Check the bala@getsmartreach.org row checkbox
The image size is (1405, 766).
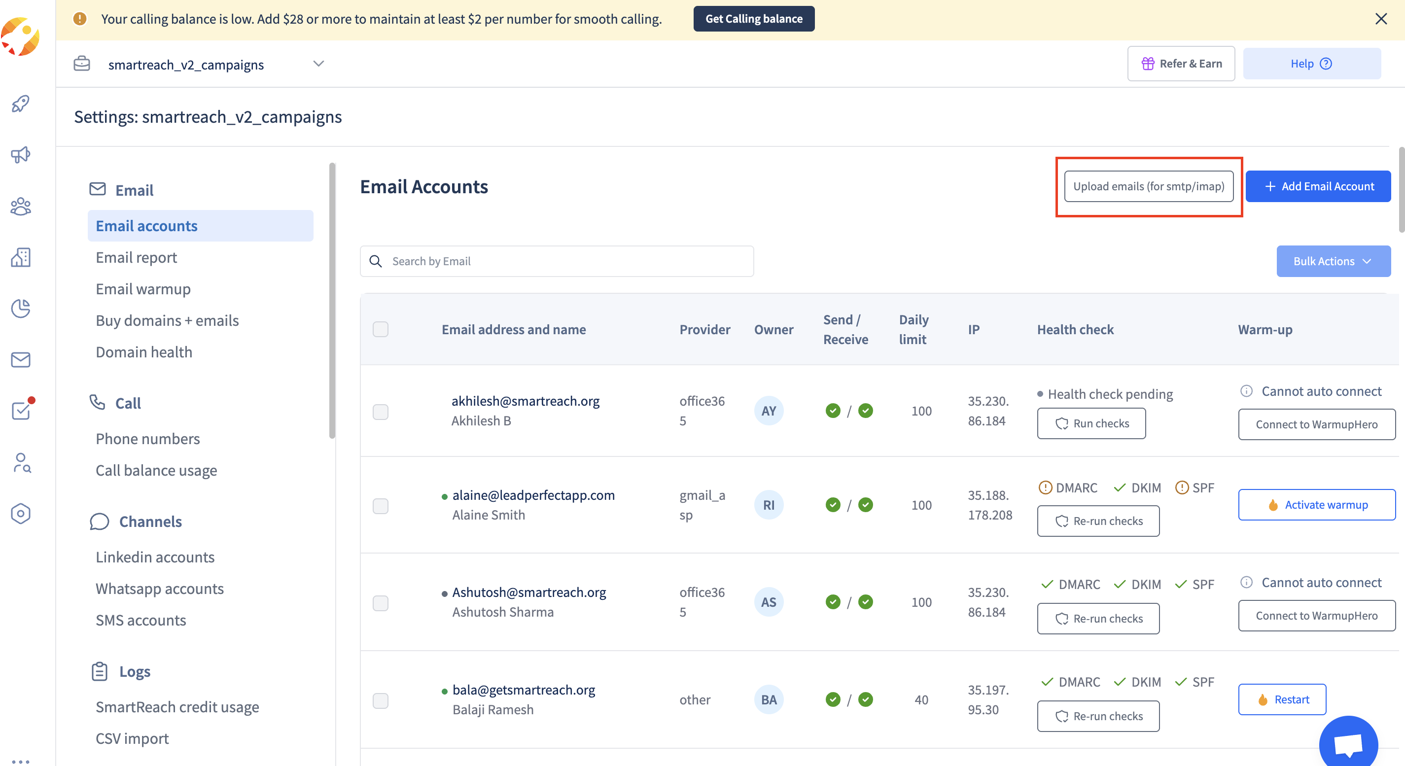pos(380,700)
